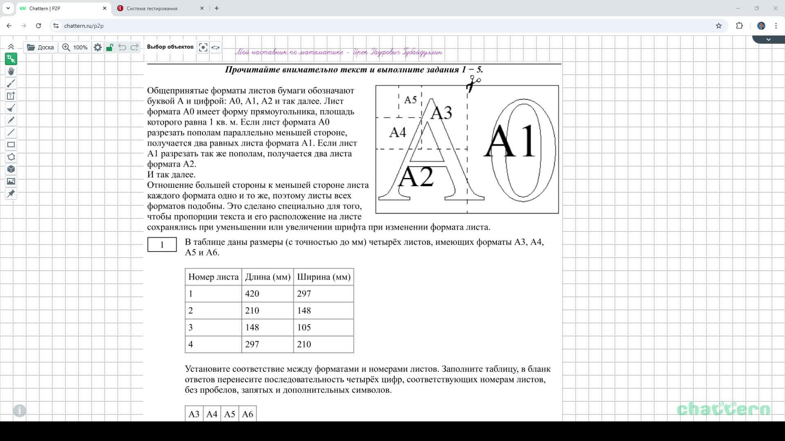785x441 pixels.
Task: Collapse the left toolbar with double chevron
Action: [11, 47]
